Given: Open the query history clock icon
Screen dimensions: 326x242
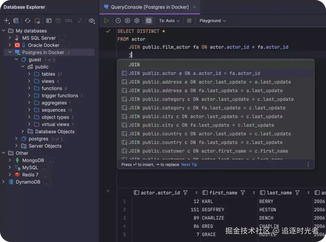Looking at the screenshot, I should [118, 21].
